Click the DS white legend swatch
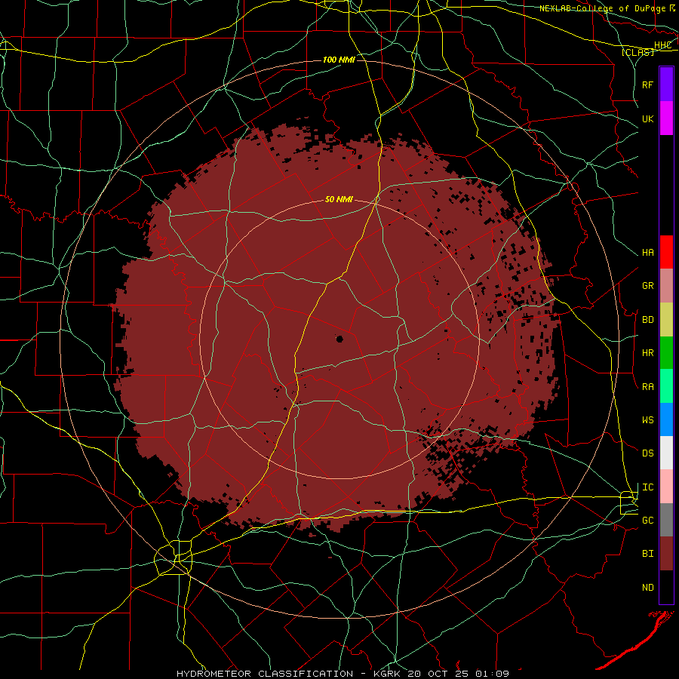The image size is (679, 679). click(x=666, y=453)
